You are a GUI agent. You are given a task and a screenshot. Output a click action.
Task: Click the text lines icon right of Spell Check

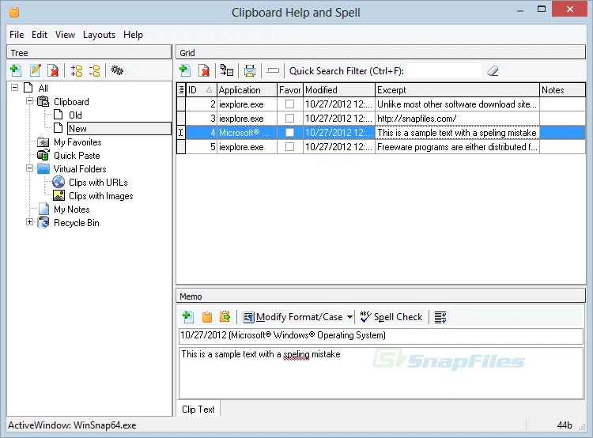pos(440,317)
